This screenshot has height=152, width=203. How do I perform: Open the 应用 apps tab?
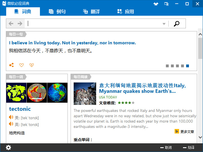pos(126,11)
